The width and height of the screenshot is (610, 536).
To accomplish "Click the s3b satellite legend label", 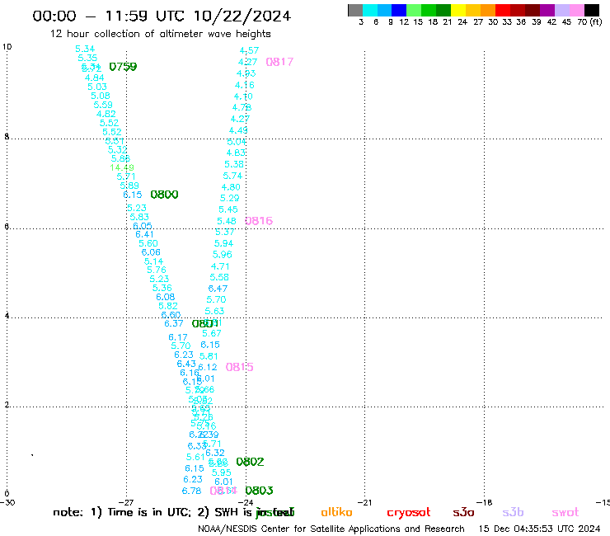I will pyautogui.click(x=513, y=512).
